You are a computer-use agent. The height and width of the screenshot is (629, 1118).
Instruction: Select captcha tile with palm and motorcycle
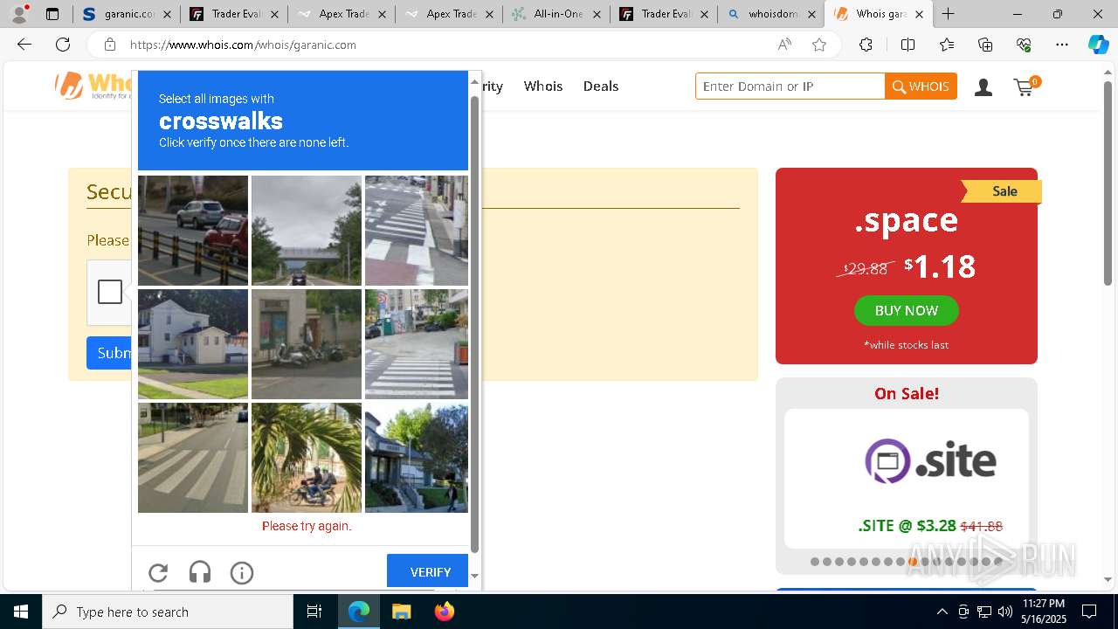click(x=307, y=458)
